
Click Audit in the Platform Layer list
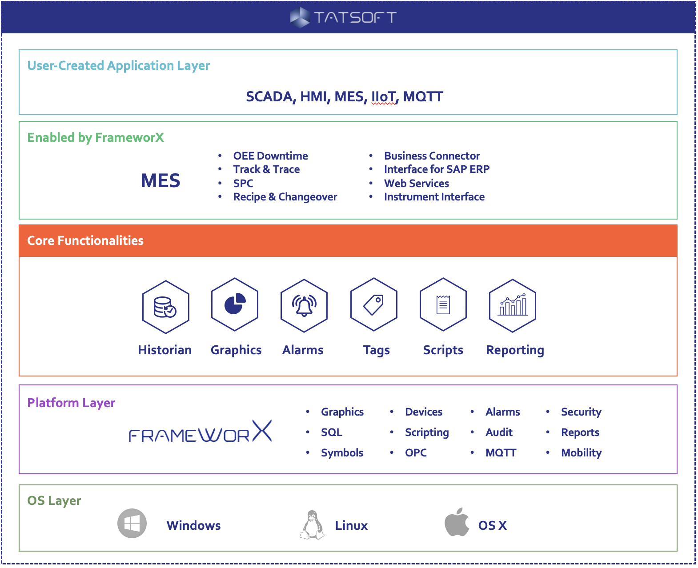coord(499,432)
